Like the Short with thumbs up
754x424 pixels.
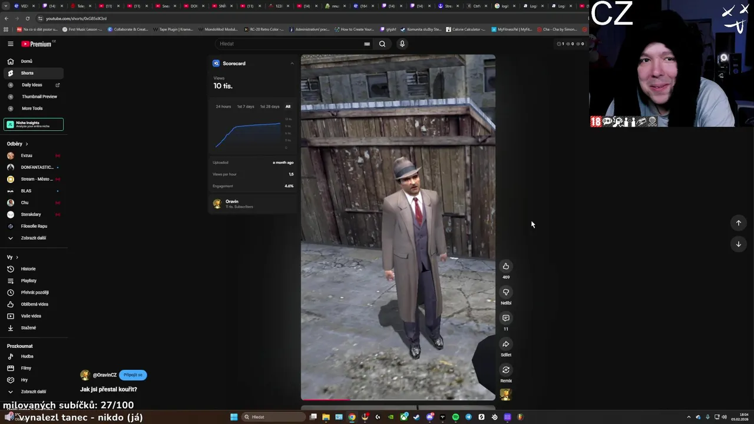coord(506,266)
